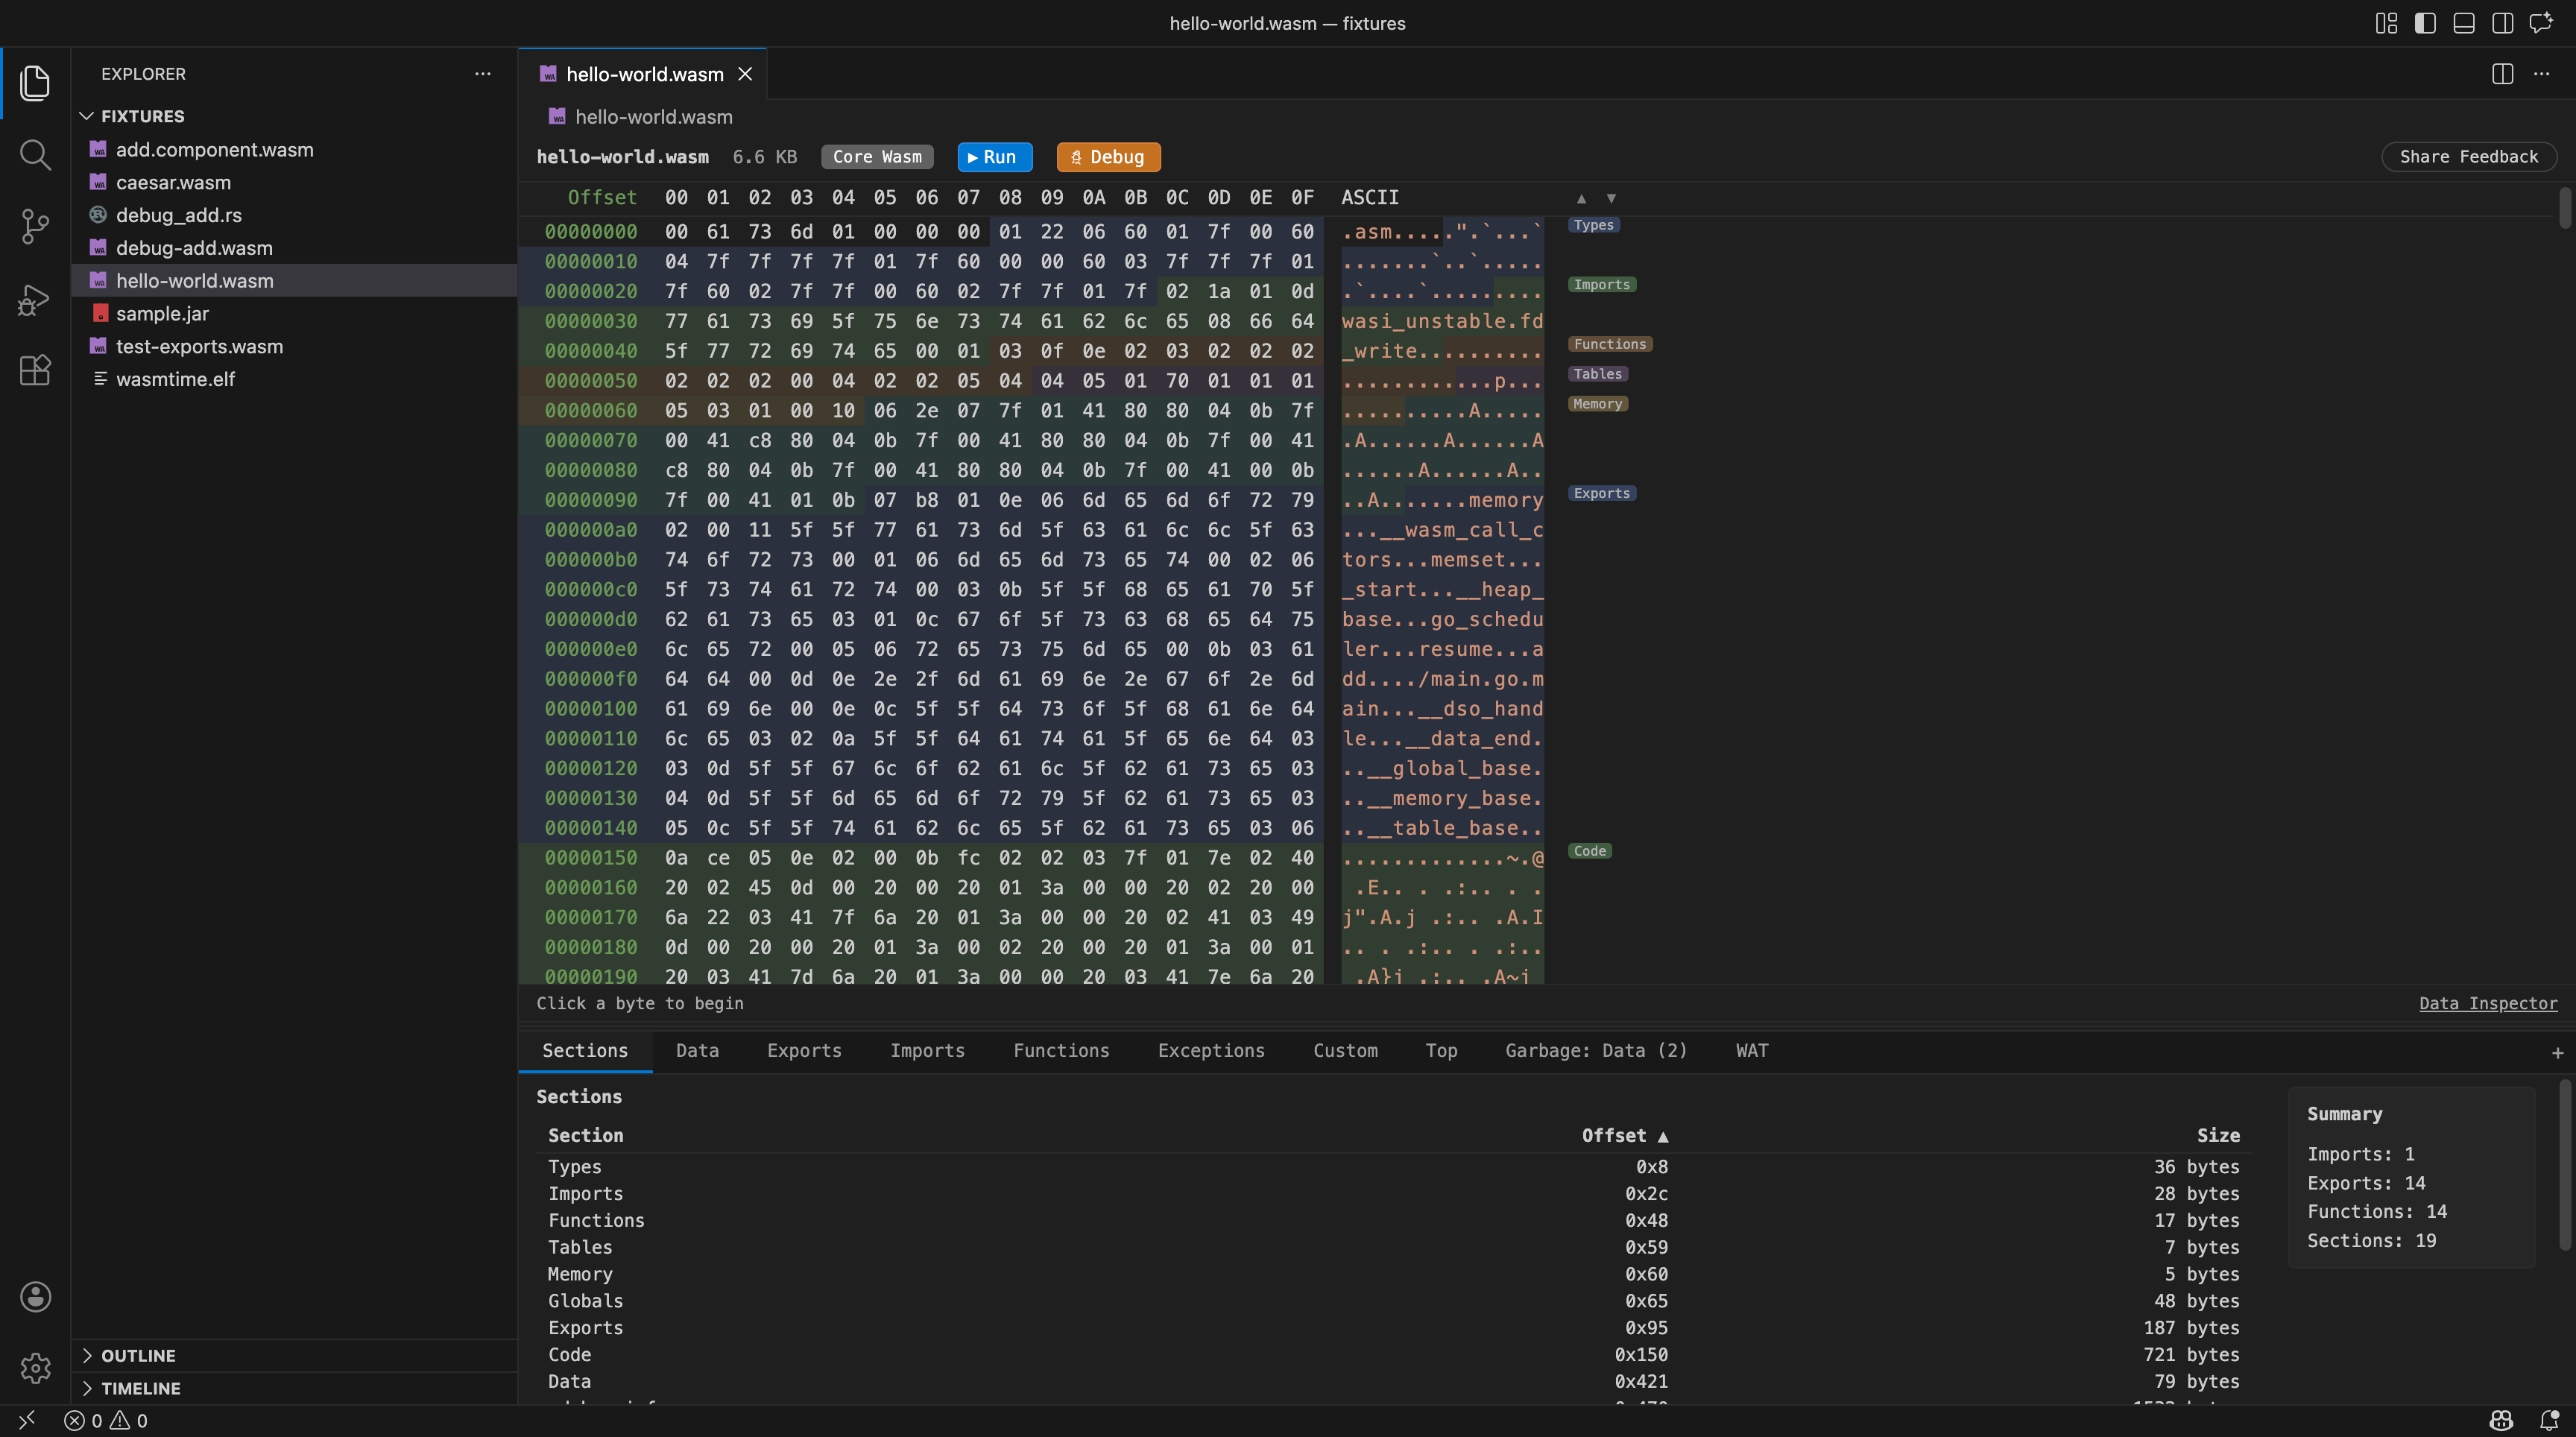Click the Code section color marker
Viewport: 2576px width, 1437px height.
coord(1590,851)
